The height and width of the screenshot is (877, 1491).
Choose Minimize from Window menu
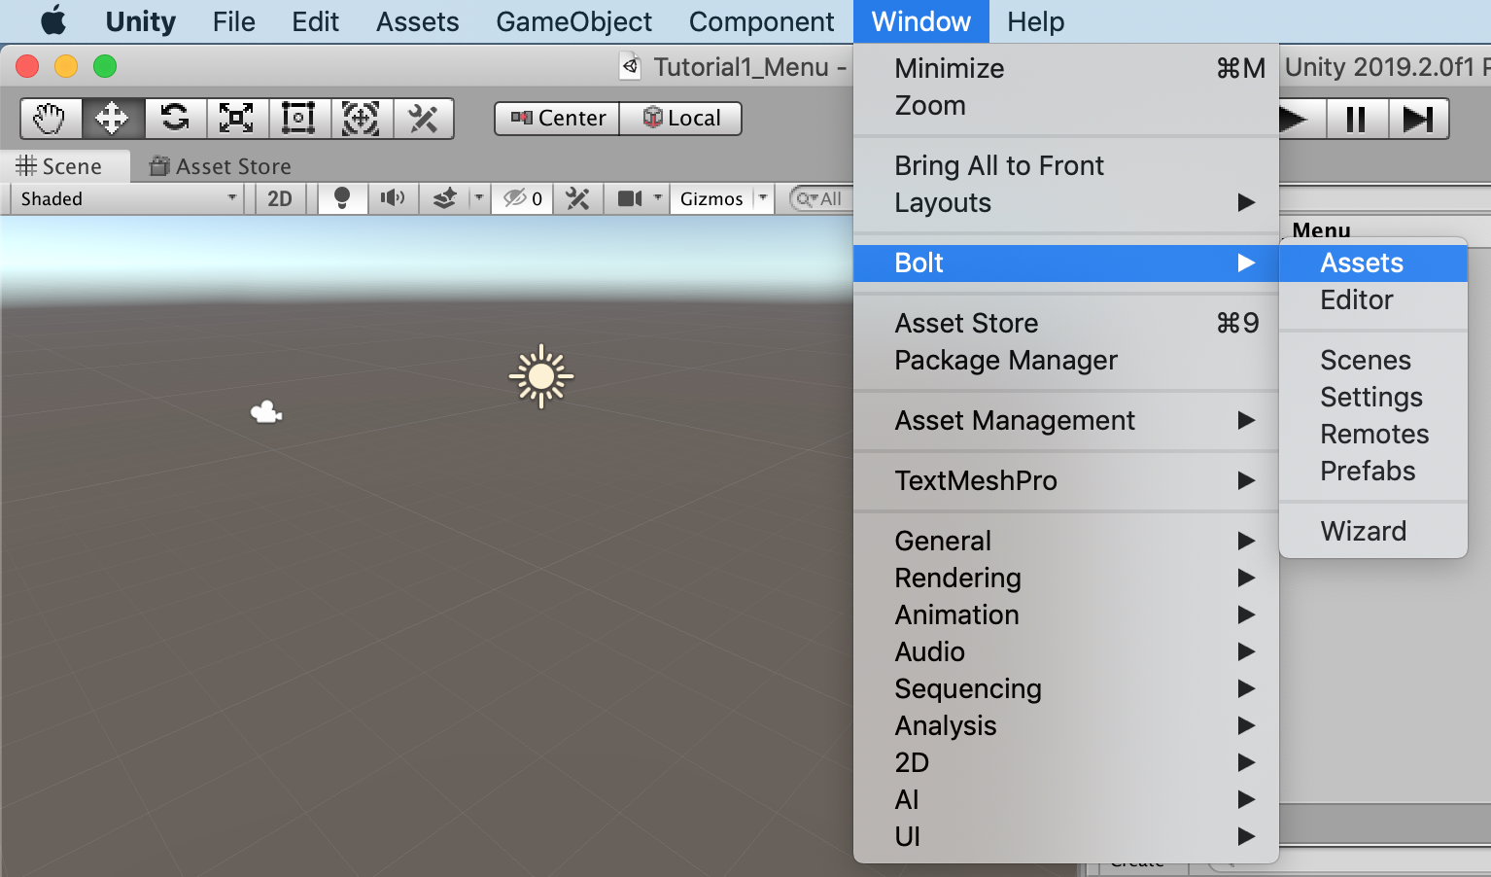point(1066,68)
